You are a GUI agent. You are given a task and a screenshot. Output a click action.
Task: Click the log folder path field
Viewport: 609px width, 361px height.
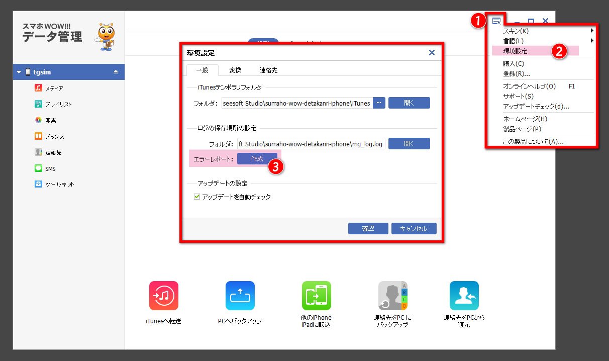click(x=311, y=144)
